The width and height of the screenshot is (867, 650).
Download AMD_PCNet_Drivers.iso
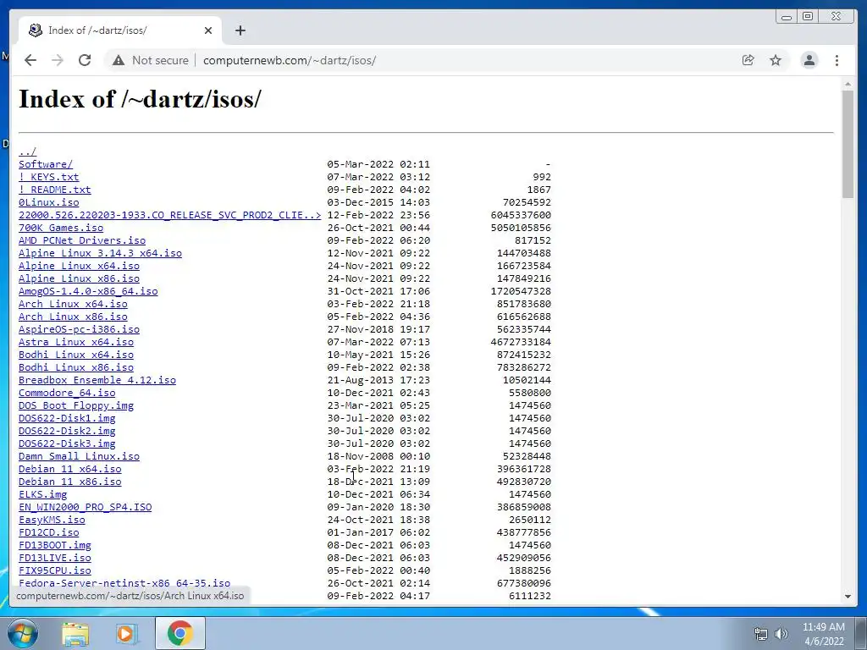[82, 240]
